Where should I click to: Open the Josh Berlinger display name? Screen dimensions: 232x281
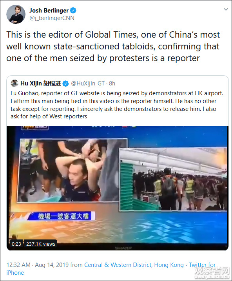[x=49, y=11]
